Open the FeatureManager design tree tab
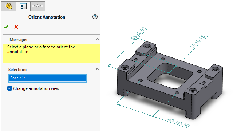The image size is (233, 131). (x=9, y=6)
